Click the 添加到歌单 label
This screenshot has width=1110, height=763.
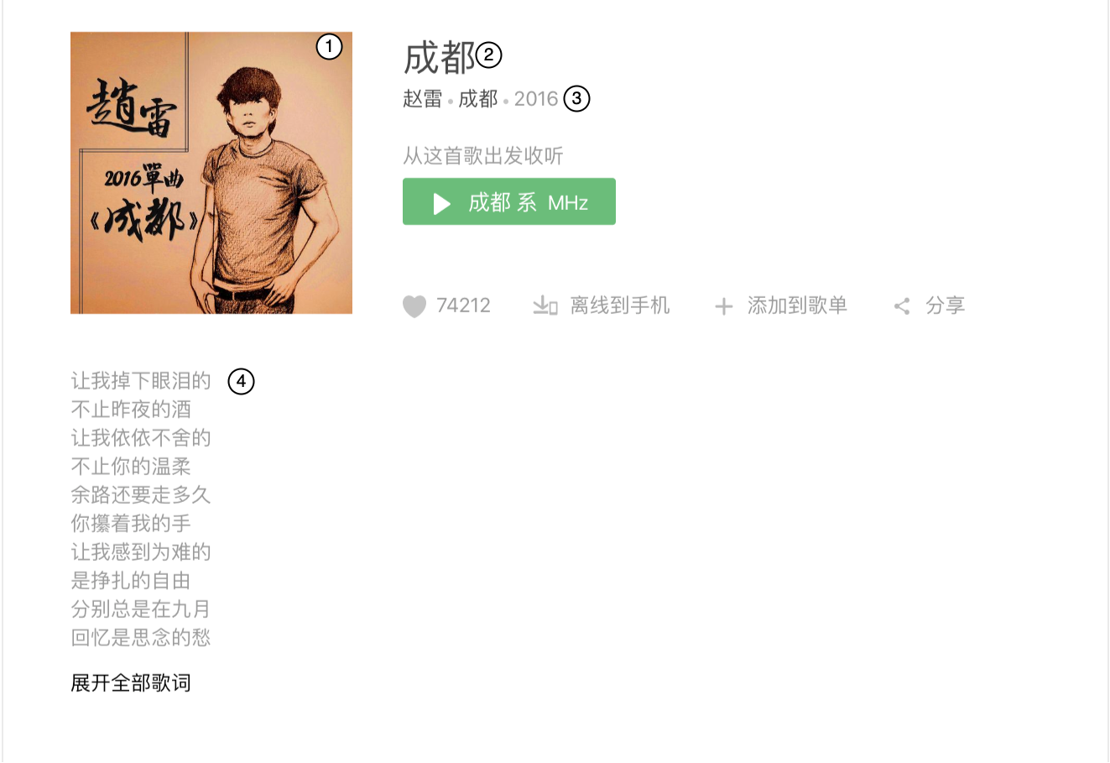(797, 306)
